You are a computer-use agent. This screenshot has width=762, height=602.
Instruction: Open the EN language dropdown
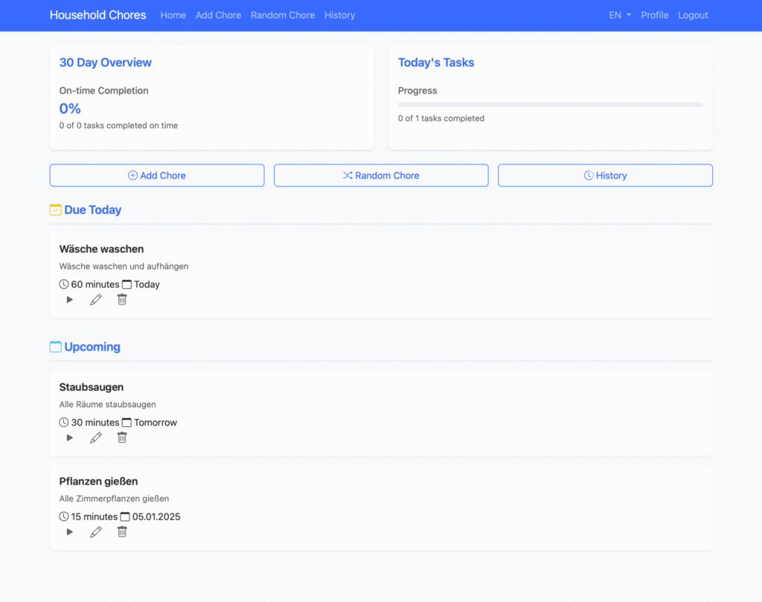click(x=619, y=15)
